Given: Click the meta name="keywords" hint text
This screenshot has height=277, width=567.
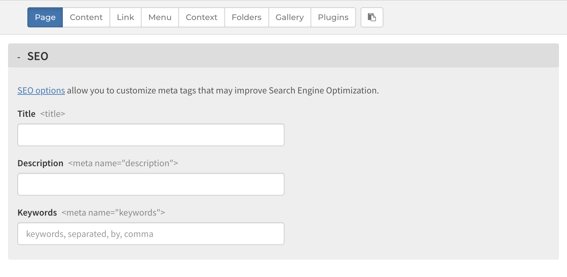Looking at the screenshot, I should [113, 213].
